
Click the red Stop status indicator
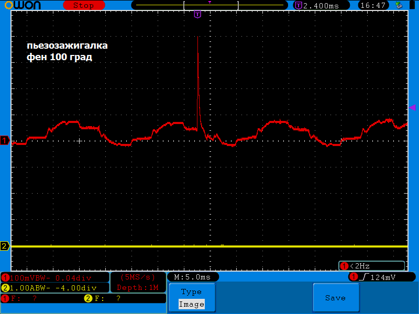tap(83, 5)
